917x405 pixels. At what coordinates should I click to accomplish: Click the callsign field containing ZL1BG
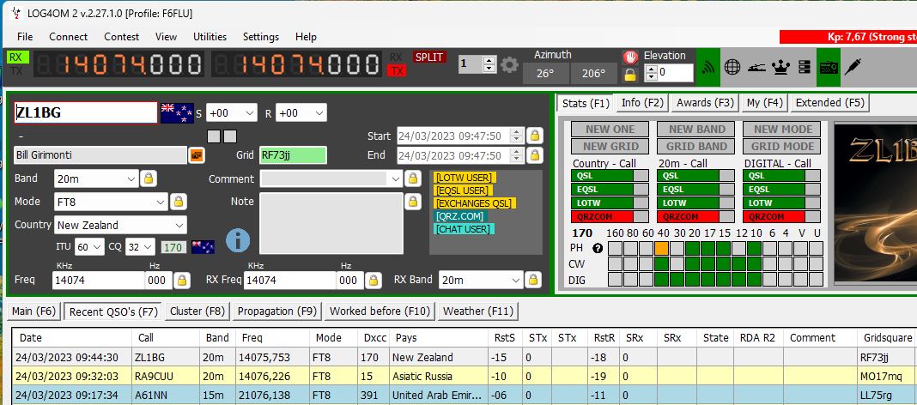pyautogui.click(x=85, y=112)
